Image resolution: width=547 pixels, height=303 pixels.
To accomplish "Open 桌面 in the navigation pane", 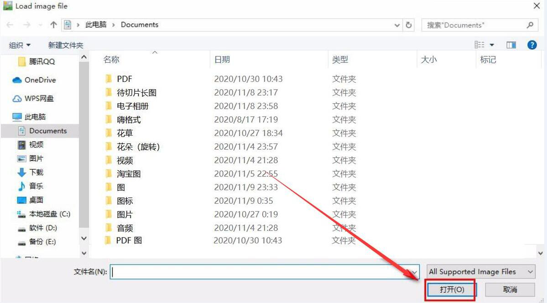I will pyautogui.click(x=31, y=200).
